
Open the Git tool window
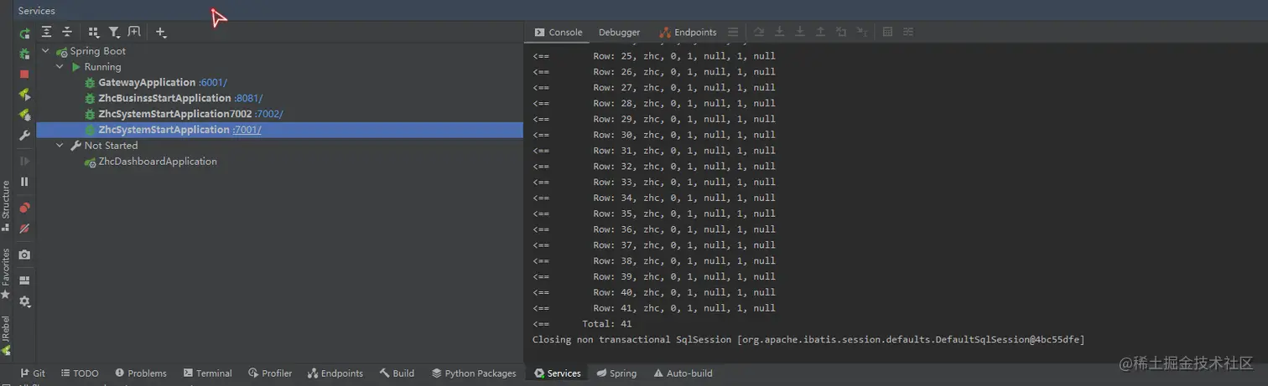[33, 373]
